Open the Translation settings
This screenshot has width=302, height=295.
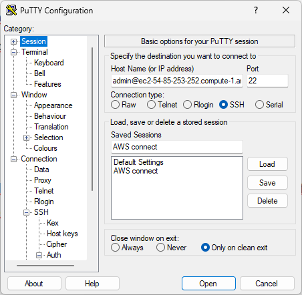tap(51, 127)
